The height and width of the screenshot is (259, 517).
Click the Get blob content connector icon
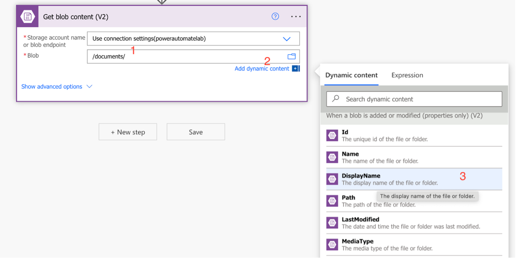point(27,16)
